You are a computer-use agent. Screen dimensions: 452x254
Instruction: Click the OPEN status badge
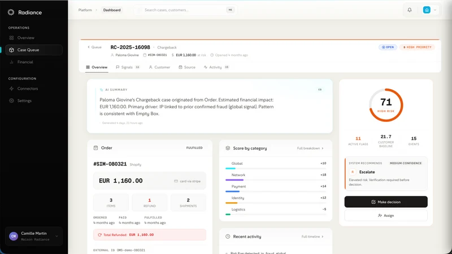click(x=388, y=47)
